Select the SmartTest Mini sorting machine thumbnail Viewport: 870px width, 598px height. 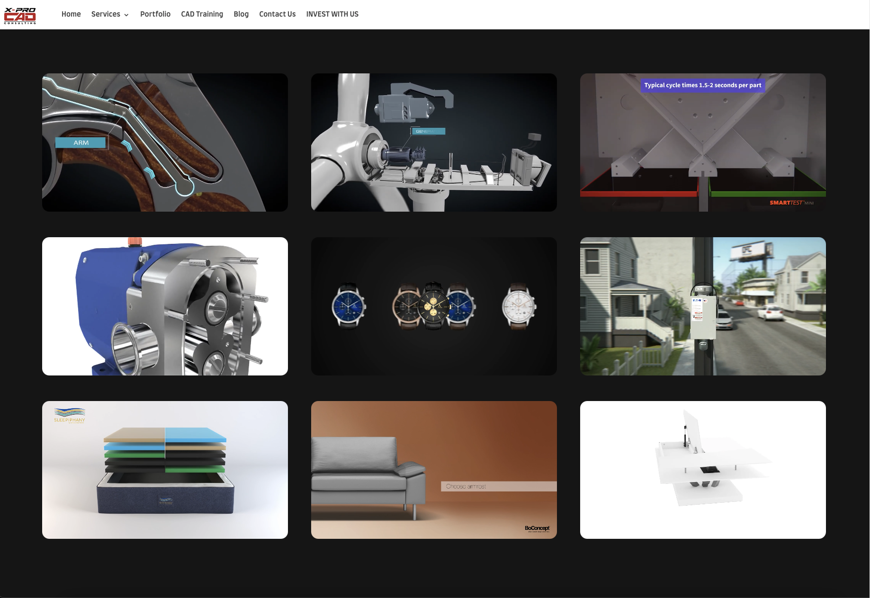(703, 142)
